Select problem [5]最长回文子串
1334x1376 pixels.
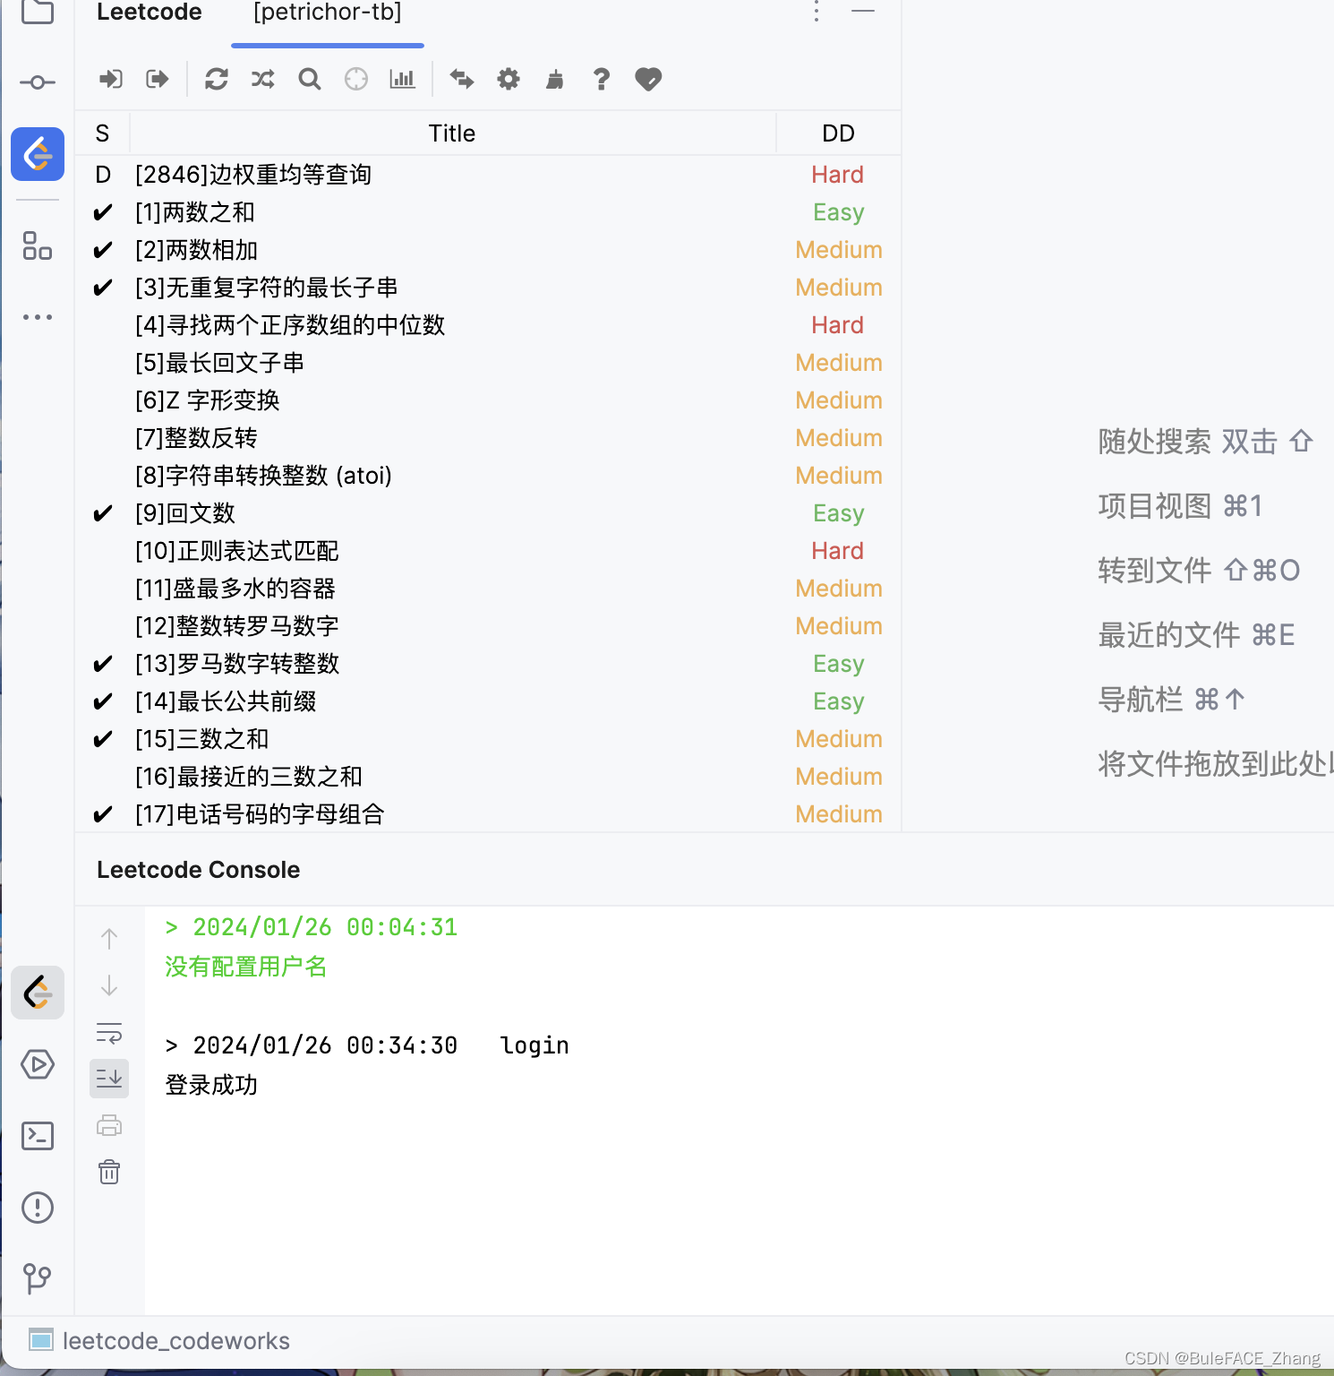click(488, 363)
